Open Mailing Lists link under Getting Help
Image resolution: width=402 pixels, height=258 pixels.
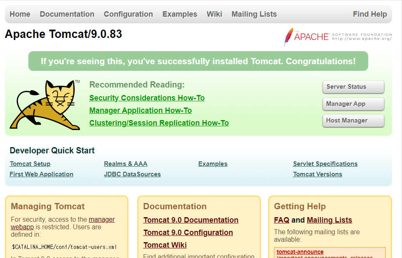click(329, 220)
